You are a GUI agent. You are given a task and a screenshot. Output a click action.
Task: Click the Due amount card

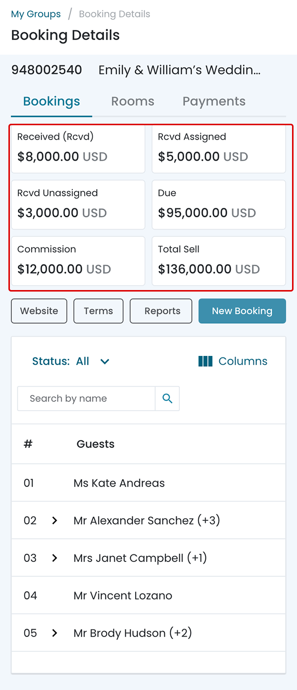pyautogui.click(x=218, y=204)
